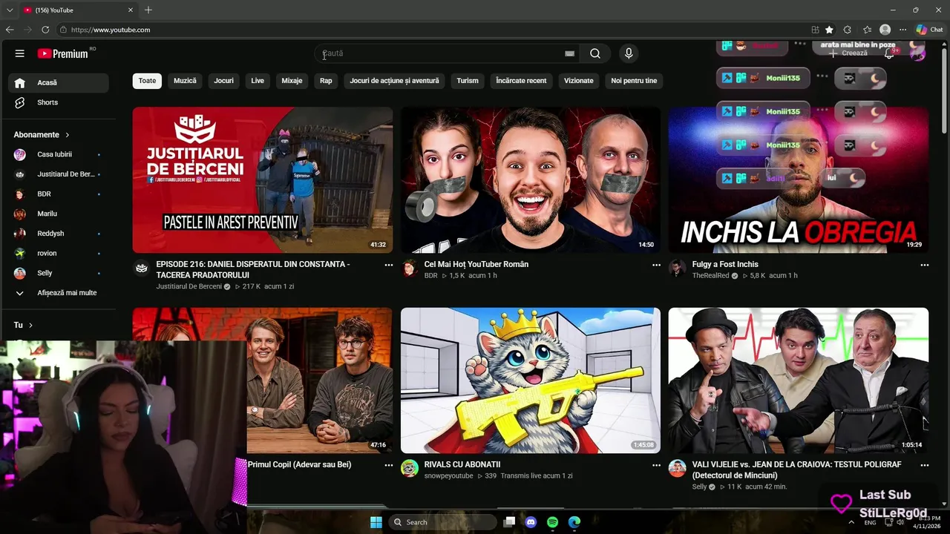Start voice search with the microphone icon
Screen dimensions: 950x534
tap(629, 53)
